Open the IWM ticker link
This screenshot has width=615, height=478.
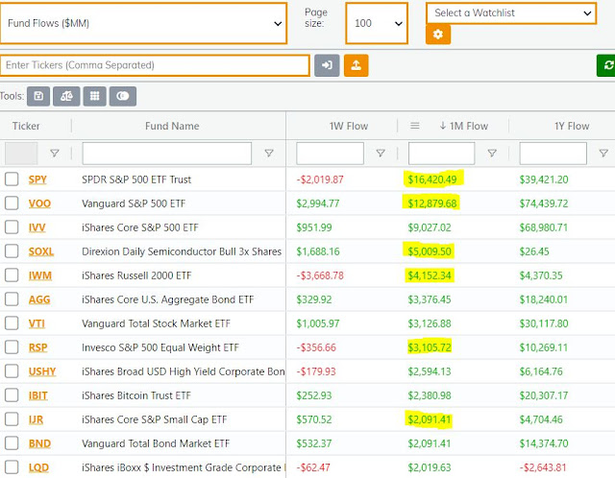click(x=40, y=275)
